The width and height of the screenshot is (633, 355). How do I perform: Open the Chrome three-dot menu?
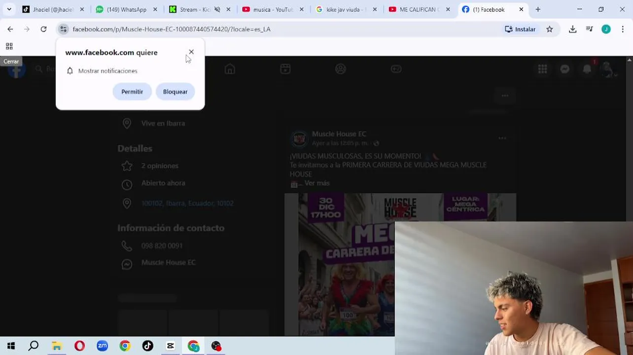(623, 29)
